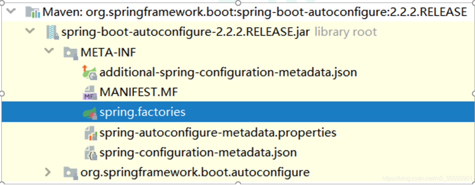Screen dimensions: 475x185
Task: Click the spring-configuration-metadata.json file icon
Action: [90, 153]
